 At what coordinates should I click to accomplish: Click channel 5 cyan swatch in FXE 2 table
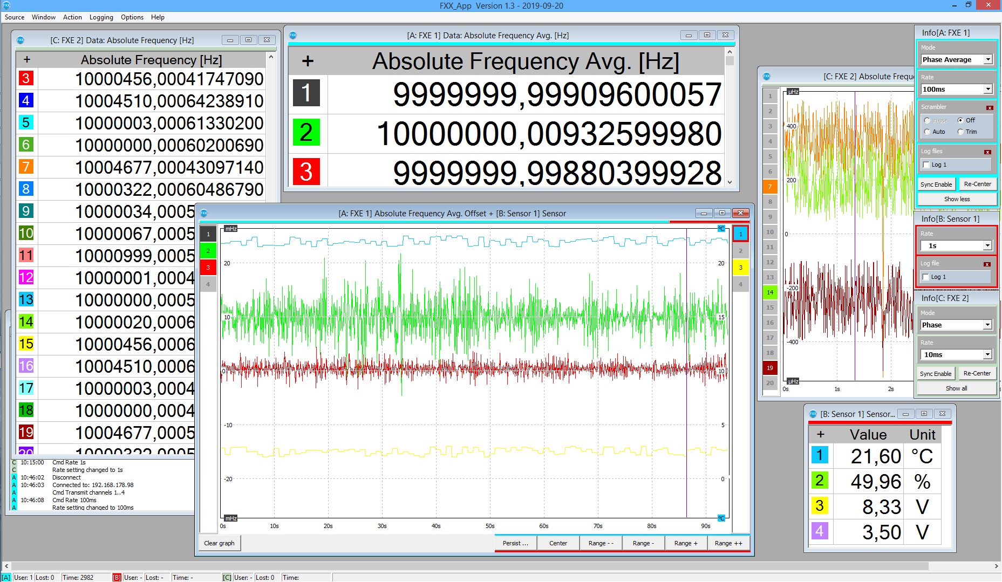click(x=26, y=122)
